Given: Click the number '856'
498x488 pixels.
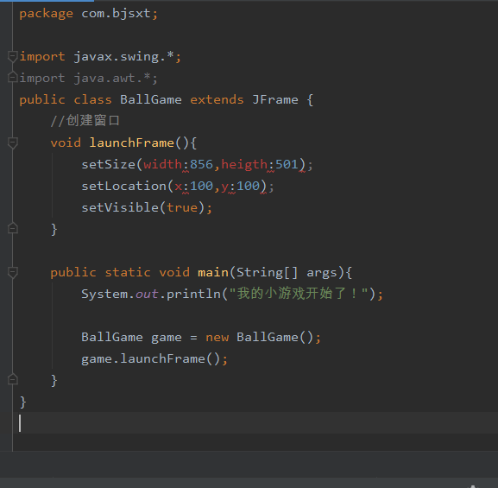Looking at the screenshot, I should point(201,164).
